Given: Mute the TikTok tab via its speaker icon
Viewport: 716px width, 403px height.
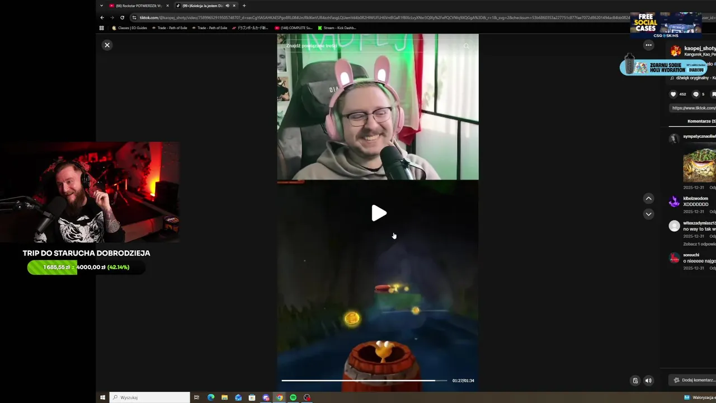Looking at the screenshot, I should coord(227,6).
